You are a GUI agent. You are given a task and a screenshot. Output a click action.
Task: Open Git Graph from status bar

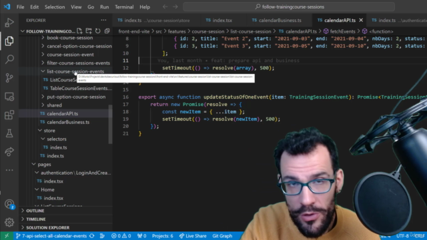222,236
